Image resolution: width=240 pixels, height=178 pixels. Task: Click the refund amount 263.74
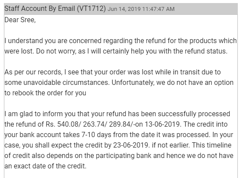93,124
